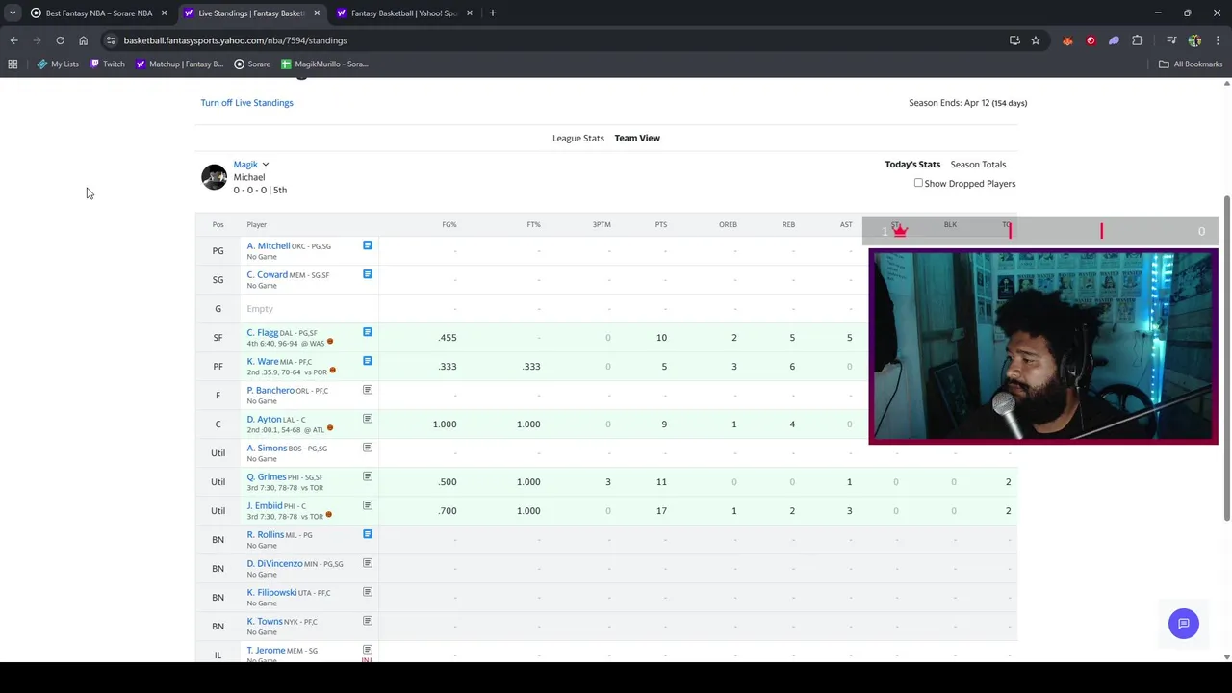1232x693 pixels.
Task: Open the media control icon in toolbar
Action: click(x=1171, y=40)
